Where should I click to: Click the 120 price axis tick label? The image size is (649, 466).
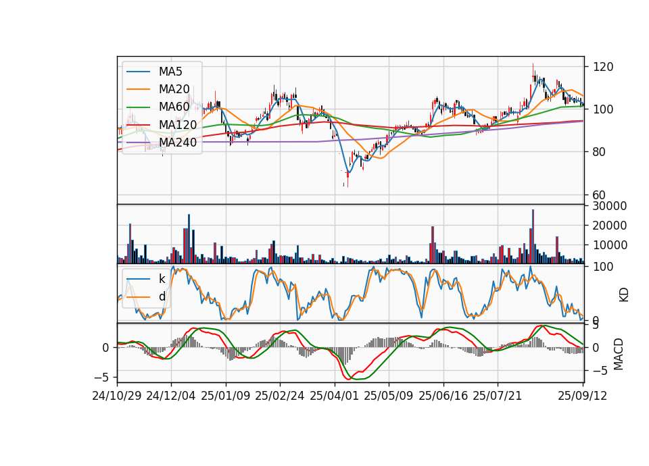click(603, 67)
